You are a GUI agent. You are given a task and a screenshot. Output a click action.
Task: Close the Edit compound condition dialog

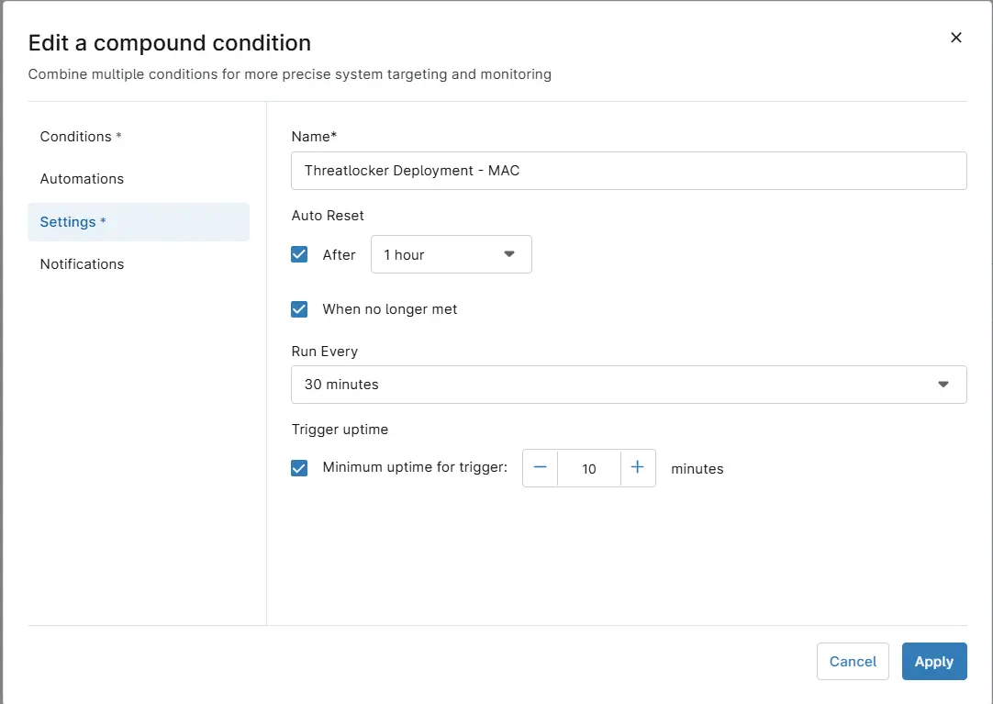coord(955,38)
